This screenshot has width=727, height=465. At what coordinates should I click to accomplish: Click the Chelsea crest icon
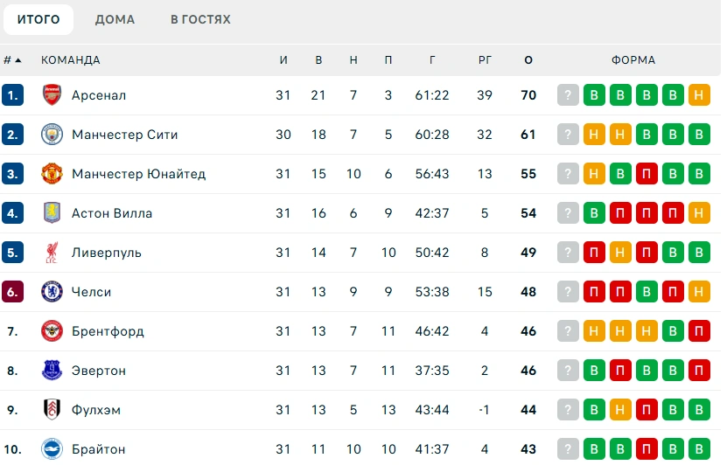click(52, 292)
